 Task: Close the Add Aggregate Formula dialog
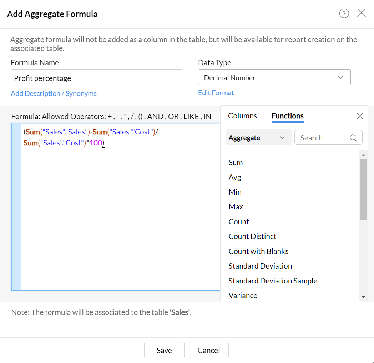(x=362, y=14)
